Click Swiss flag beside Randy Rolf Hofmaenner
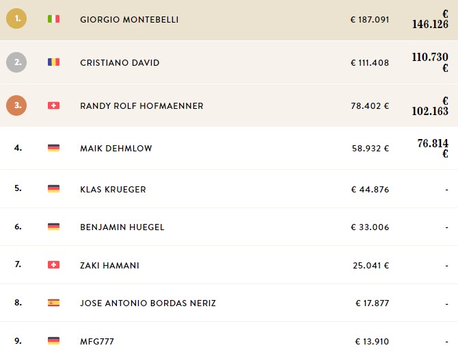This screenshot has width=458, height=350. coord(54,105)
